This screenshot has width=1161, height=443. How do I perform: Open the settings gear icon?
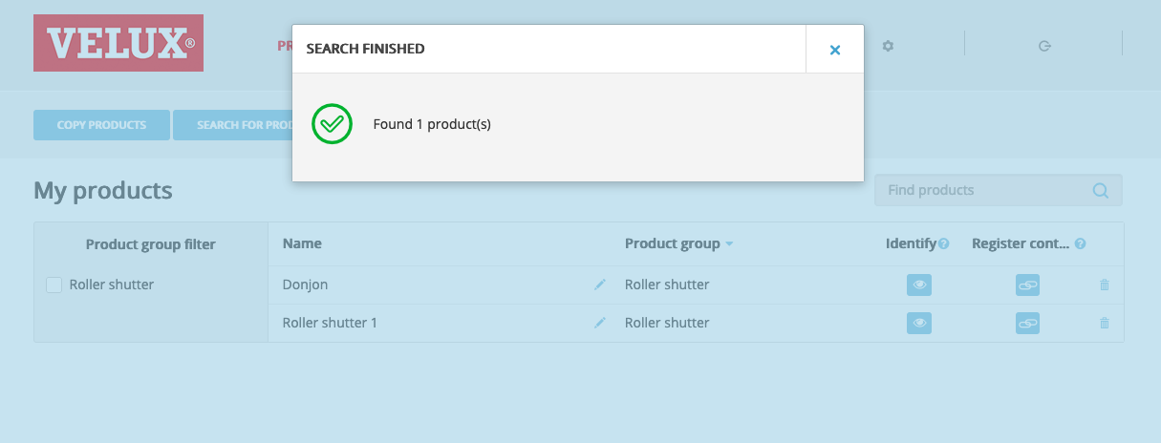coord(888,46)
